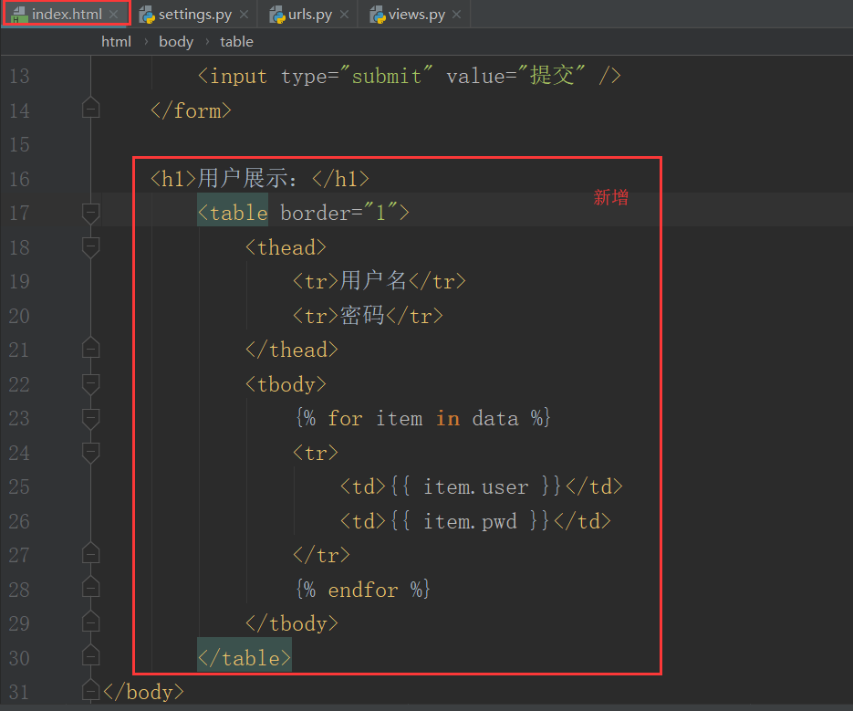This screenshot has width=853, height=711.
Task: Close the urls.py tab
Action: click(x=344, y=14)
